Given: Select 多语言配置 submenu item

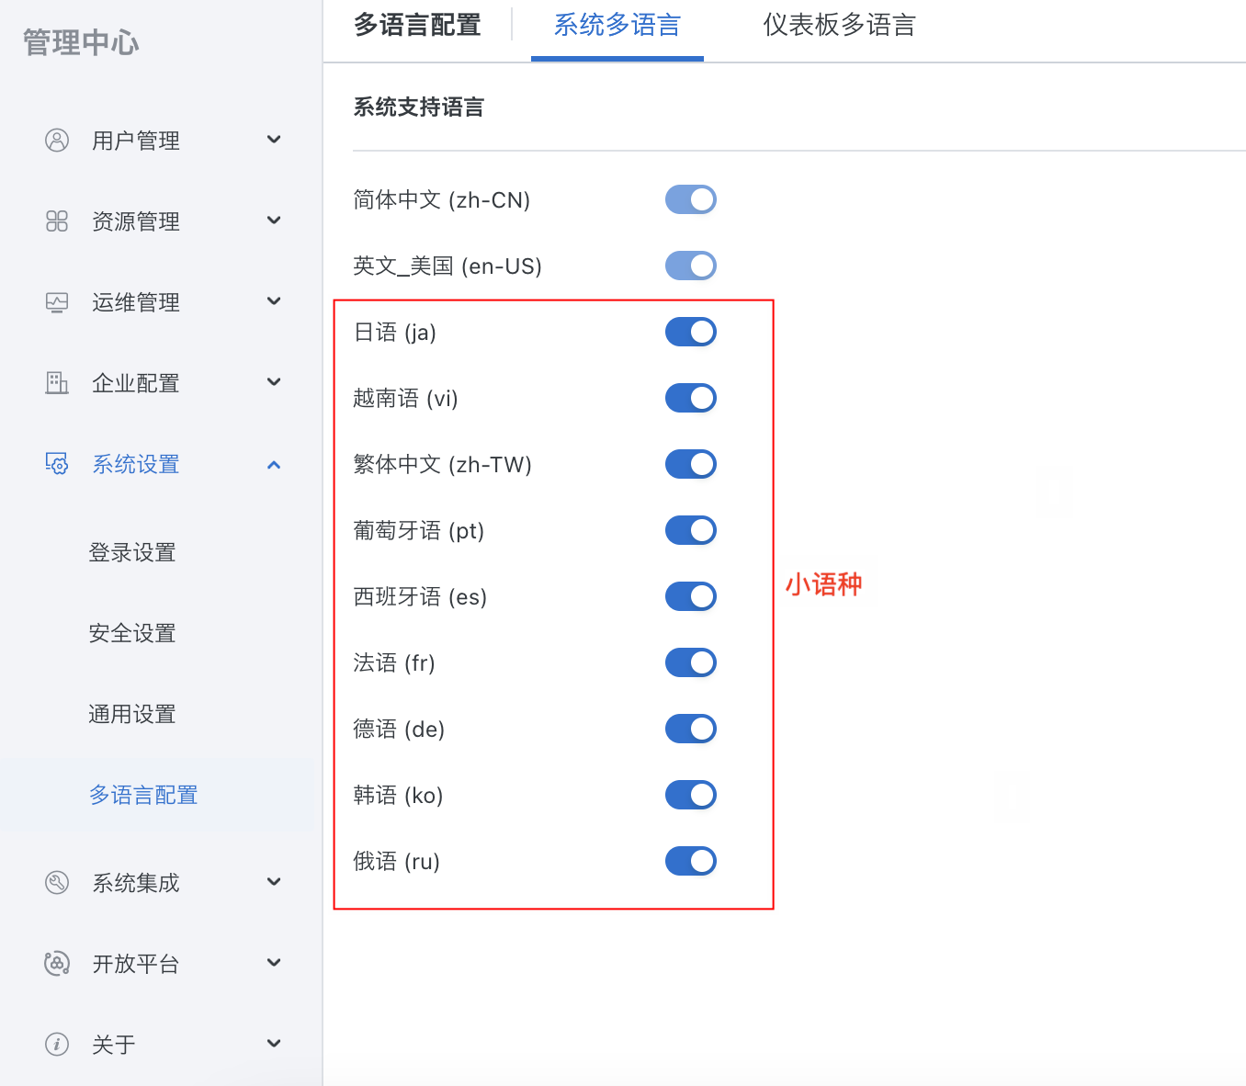Looking at the screenshot, I should (143, 795).
